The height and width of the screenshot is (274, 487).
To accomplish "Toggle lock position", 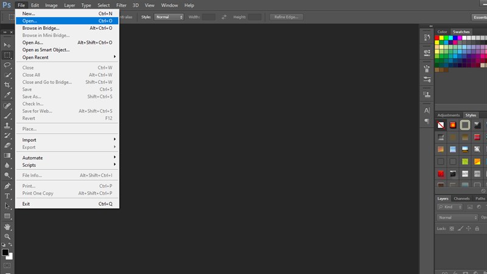I will 469,229.
